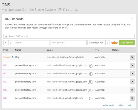Delete the alt4.aspmx.l.google.com MX record
Screen dimensions: 138x110
(x=132, y=90)
